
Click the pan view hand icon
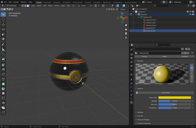(126, 29)
